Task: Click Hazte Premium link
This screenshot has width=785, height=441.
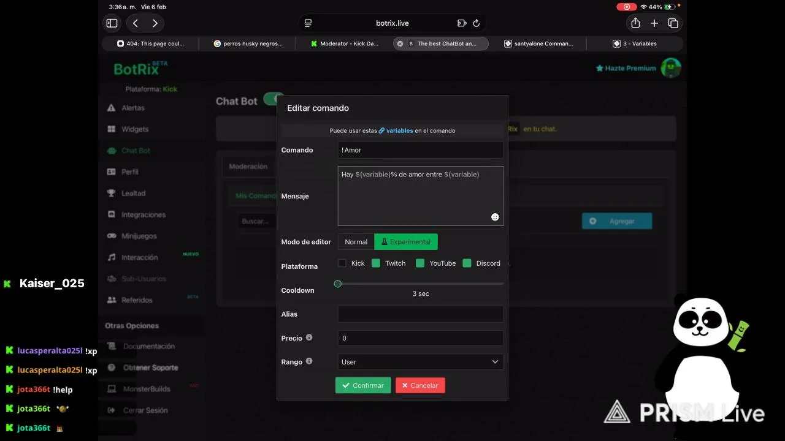Action: tap(626, 68)
